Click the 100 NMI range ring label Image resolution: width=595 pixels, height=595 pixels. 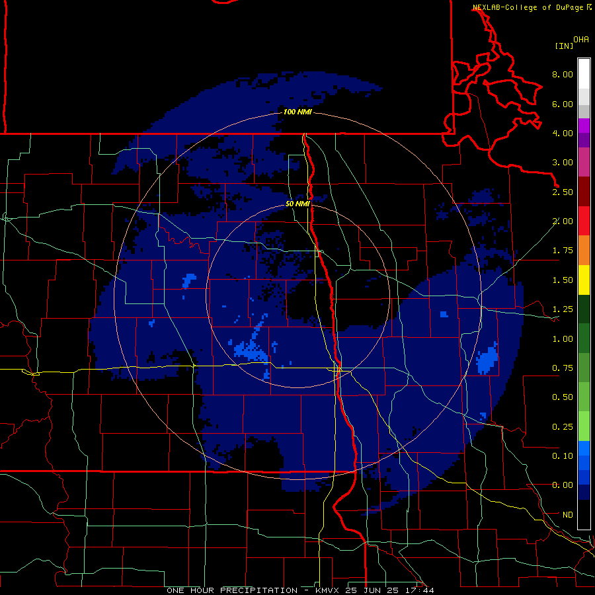point(297,112)
